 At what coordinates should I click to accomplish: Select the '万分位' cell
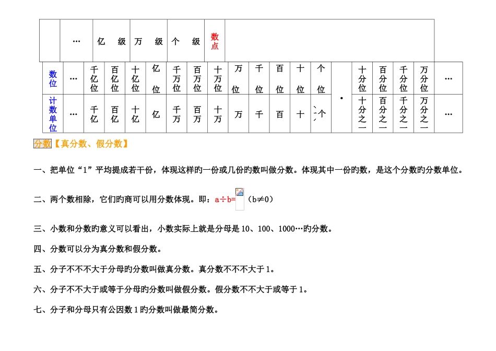(x=424, y=78)
